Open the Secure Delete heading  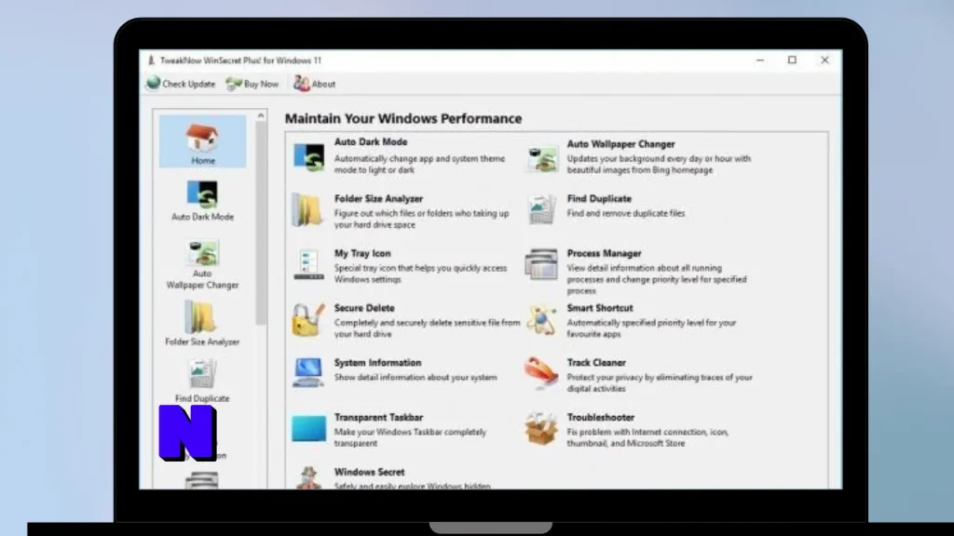tap(364, 308)
